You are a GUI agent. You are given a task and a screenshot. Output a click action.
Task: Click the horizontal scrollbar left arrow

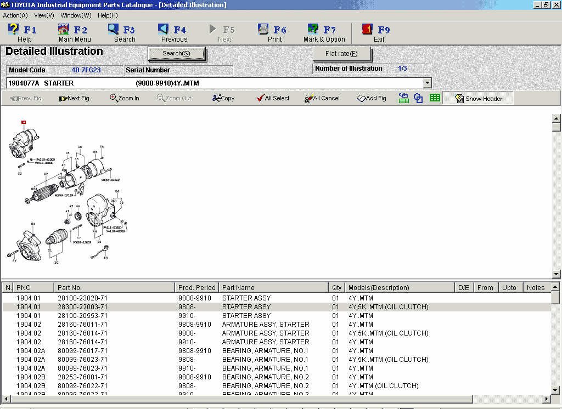pos(6,399)
